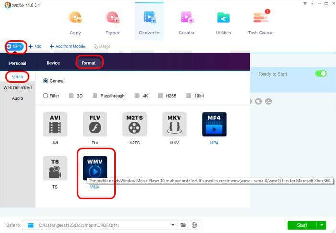Screen dimensions: 336x233
Task: Check the 3D filter checkbox
Action: point(72,96)
